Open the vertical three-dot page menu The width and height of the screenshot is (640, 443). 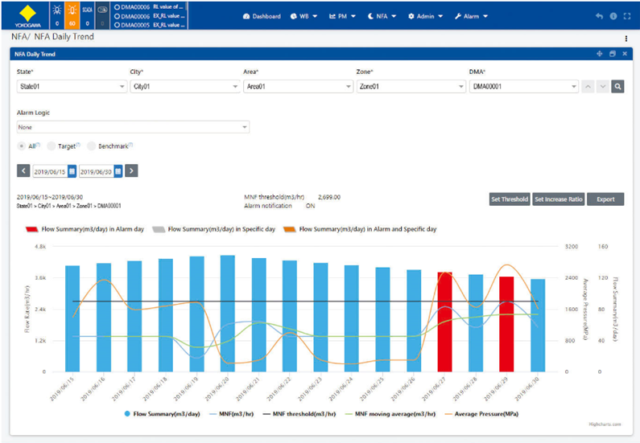626,39
